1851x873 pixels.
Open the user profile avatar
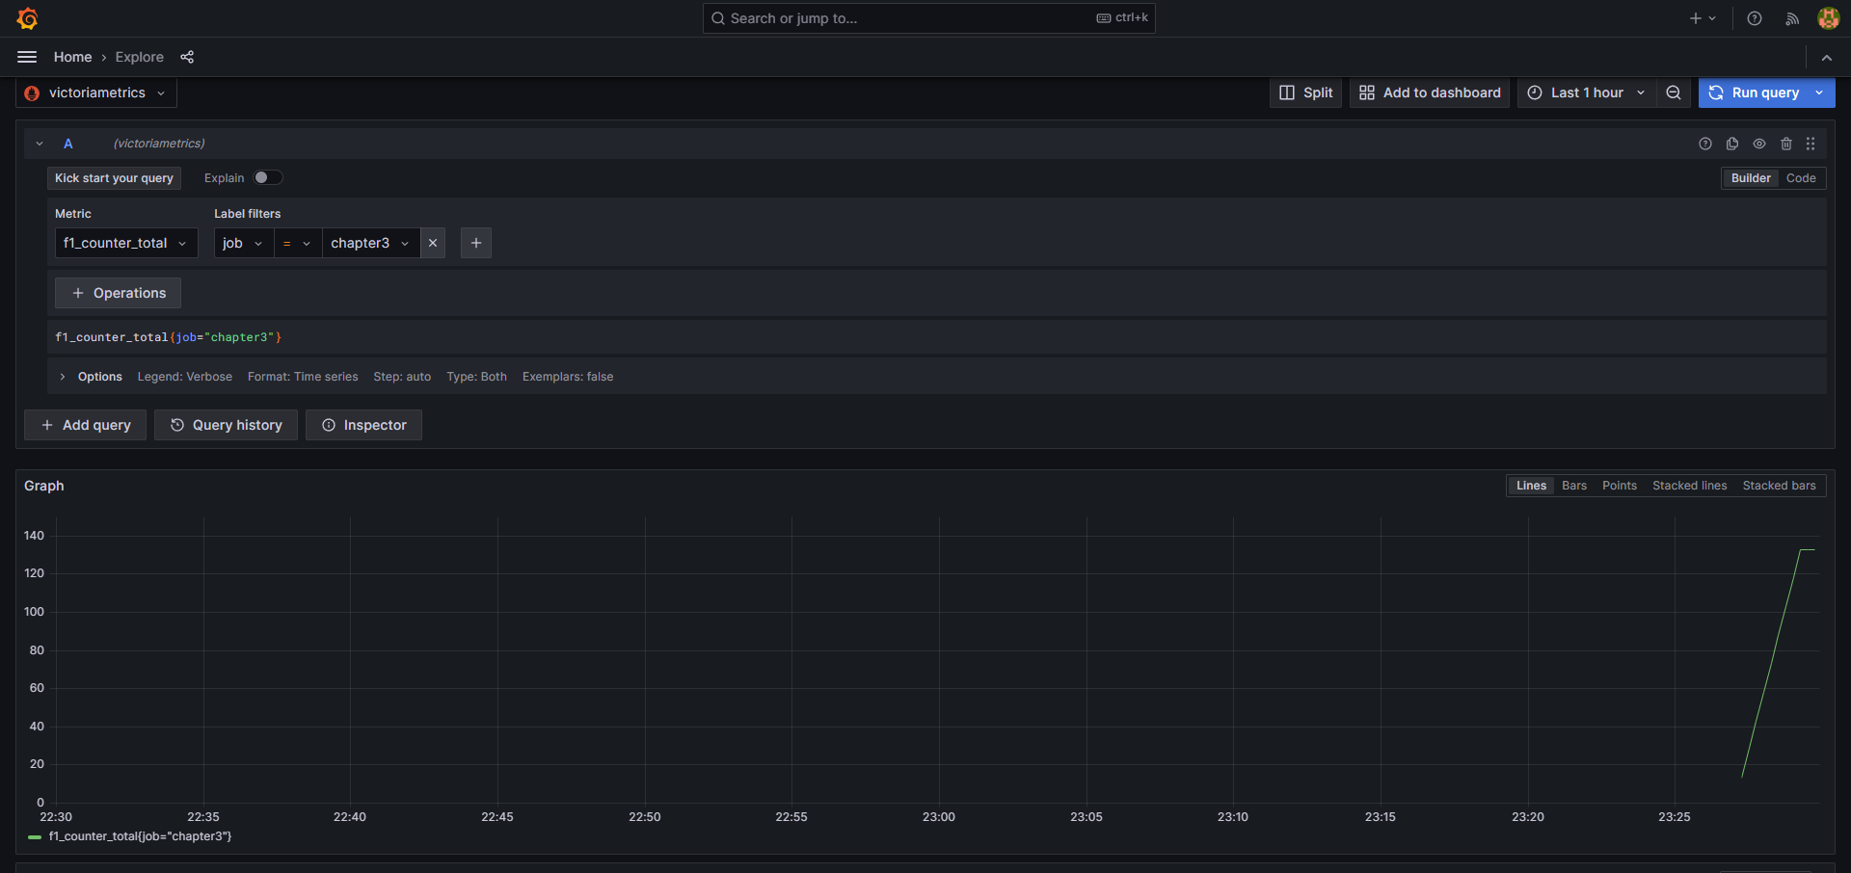click(x=1828, y=18)
